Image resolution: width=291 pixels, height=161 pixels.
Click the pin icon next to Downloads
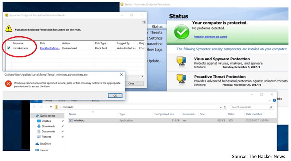(x=63, y=126)
